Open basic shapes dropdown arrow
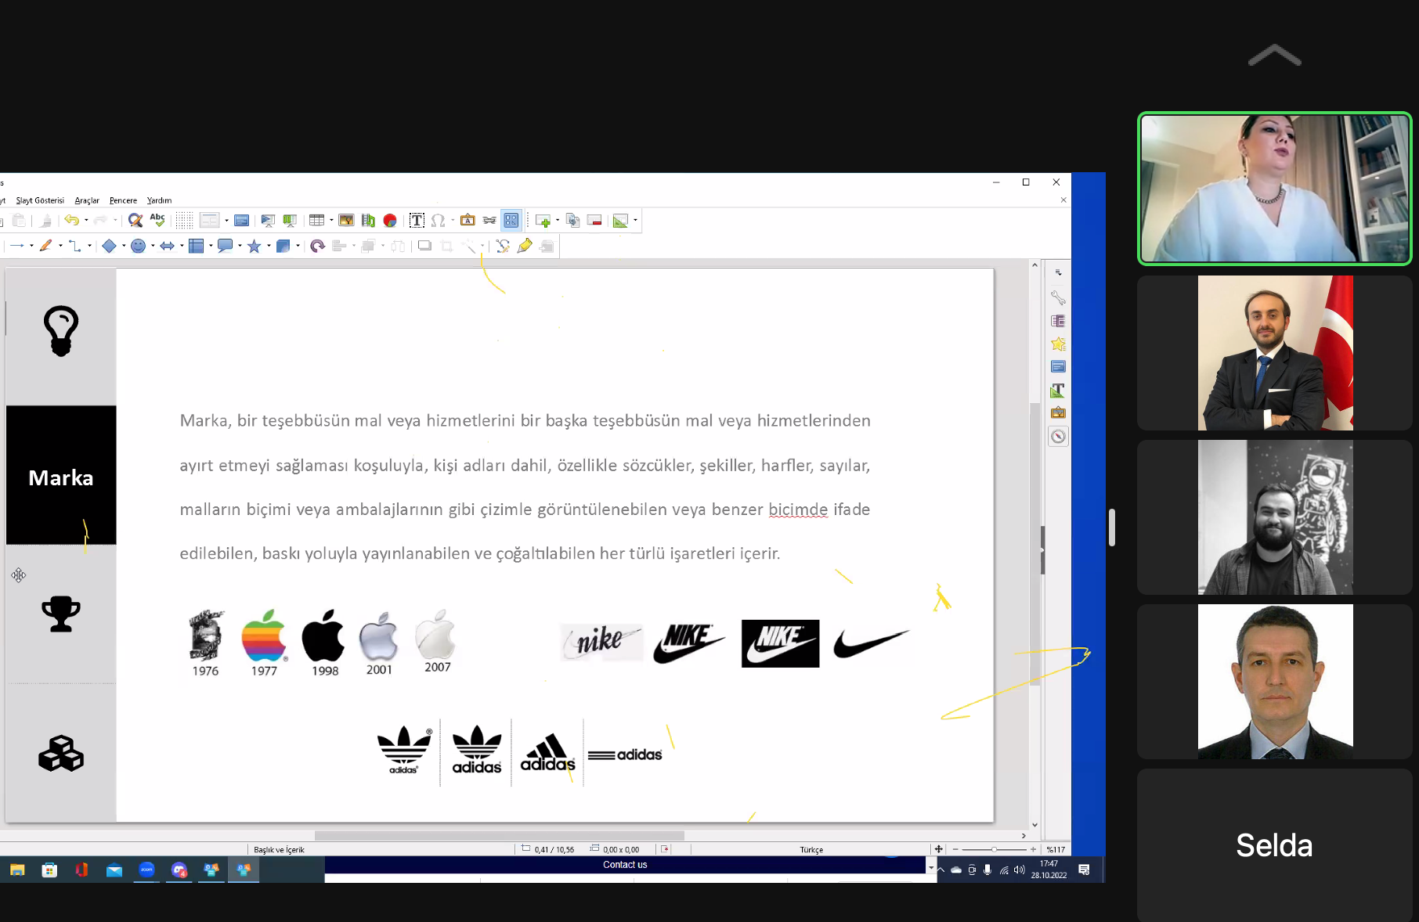This screenshot has height=922, width=1419. point(124,246)
